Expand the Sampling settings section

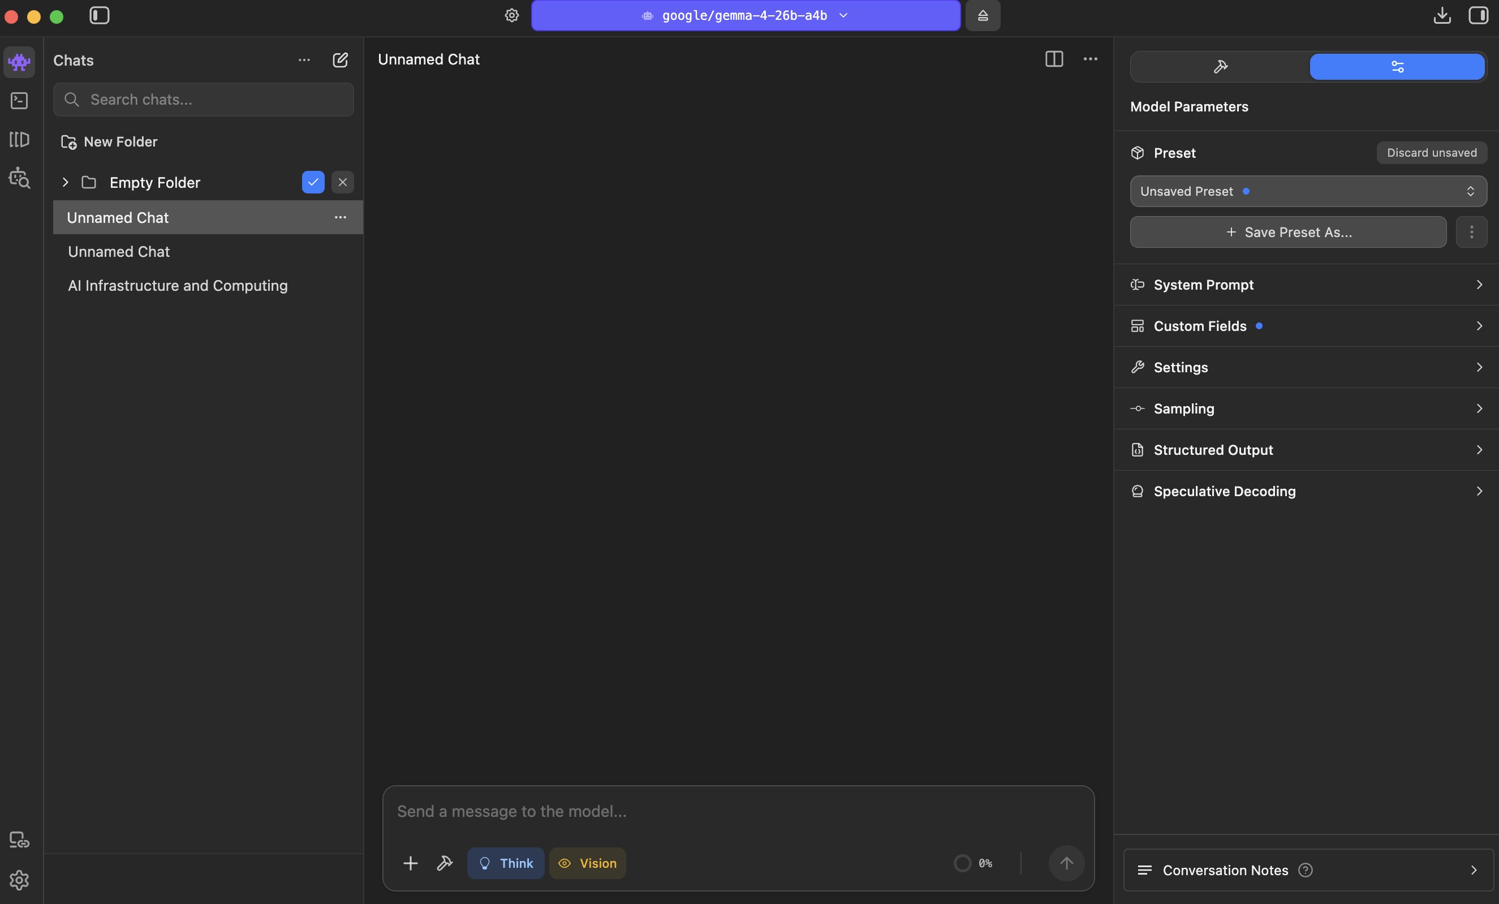point(1307,409)
